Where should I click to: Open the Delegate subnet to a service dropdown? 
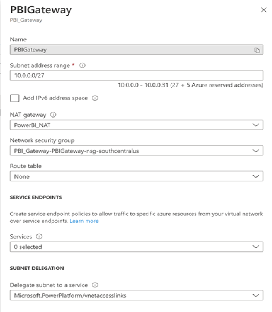pyautogui.click(x=137, y=295)
